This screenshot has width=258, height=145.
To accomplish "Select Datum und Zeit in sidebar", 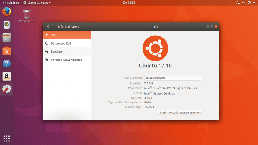I will point(67,43).
